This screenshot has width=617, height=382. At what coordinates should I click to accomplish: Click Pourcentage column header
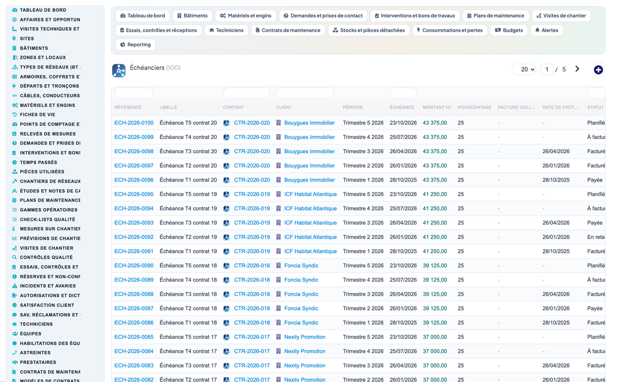pos(475,107)
